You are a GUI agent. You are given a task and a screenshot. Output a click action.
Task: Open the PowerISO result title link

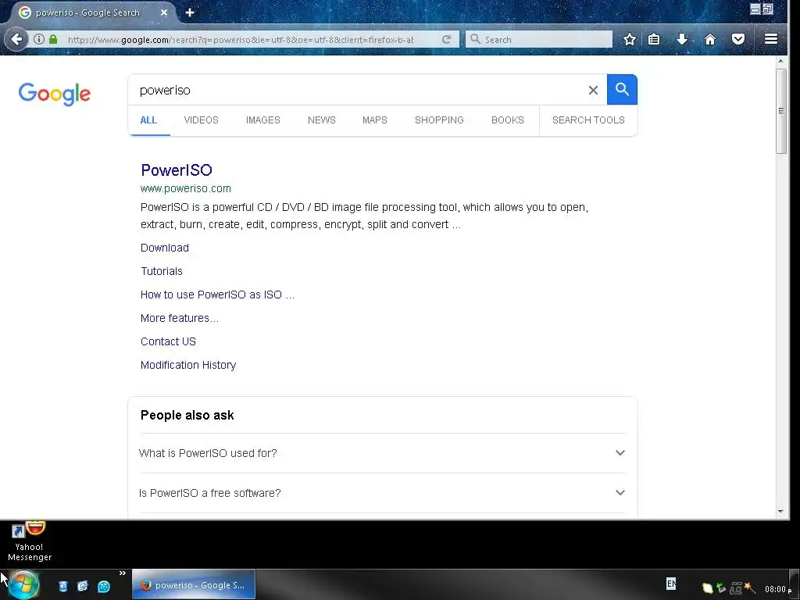[176, 170]
